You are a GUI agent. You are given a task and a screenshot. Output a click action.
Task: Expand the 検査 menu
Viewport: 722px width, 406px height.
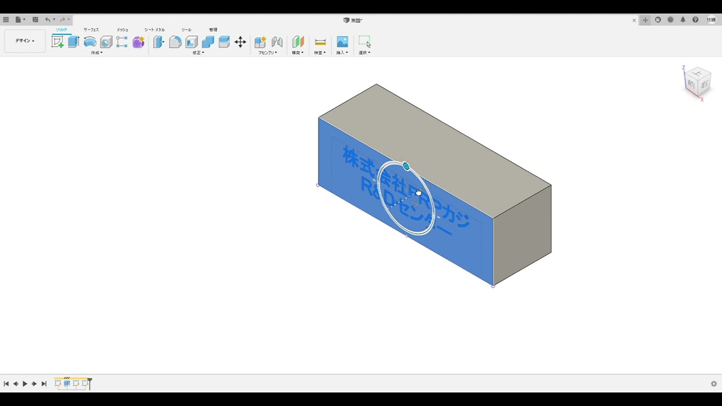[320, 52]
